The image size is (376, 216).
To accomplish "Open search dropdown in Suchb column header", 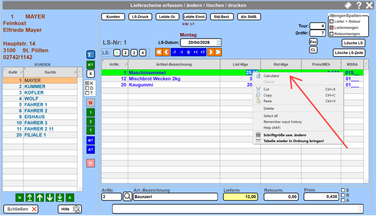I will pos(76,72).
